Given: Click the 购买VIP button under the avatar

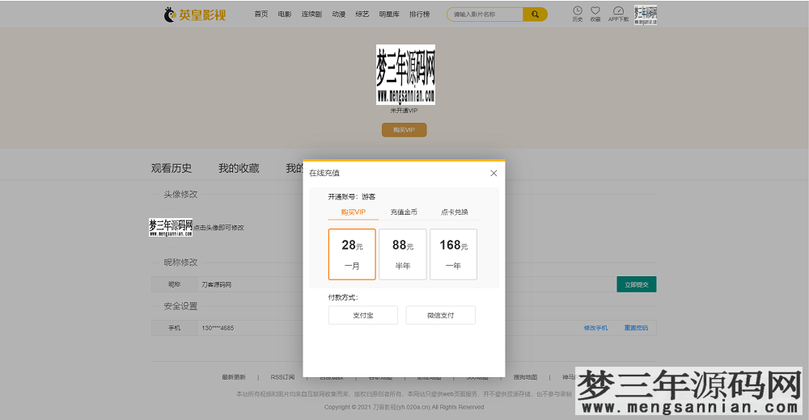Looking at the screenshot, I should [404, 130].
